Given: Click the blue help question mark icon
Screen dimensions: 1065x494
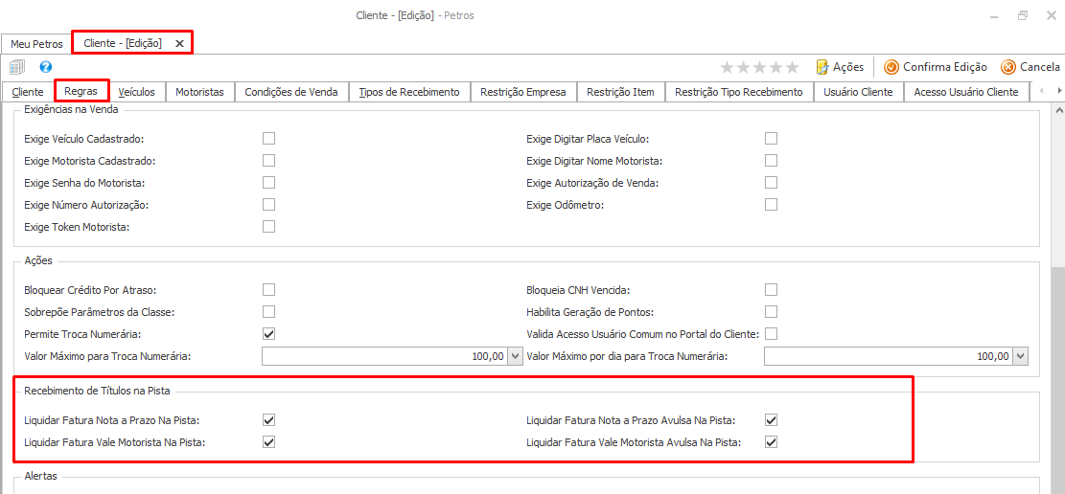Looking at the screenshot, I should (x=46, y=66).
